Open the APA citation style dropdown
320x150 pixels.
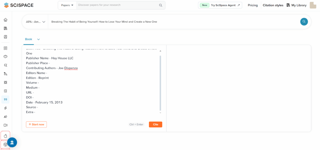(x=36, y=22)
